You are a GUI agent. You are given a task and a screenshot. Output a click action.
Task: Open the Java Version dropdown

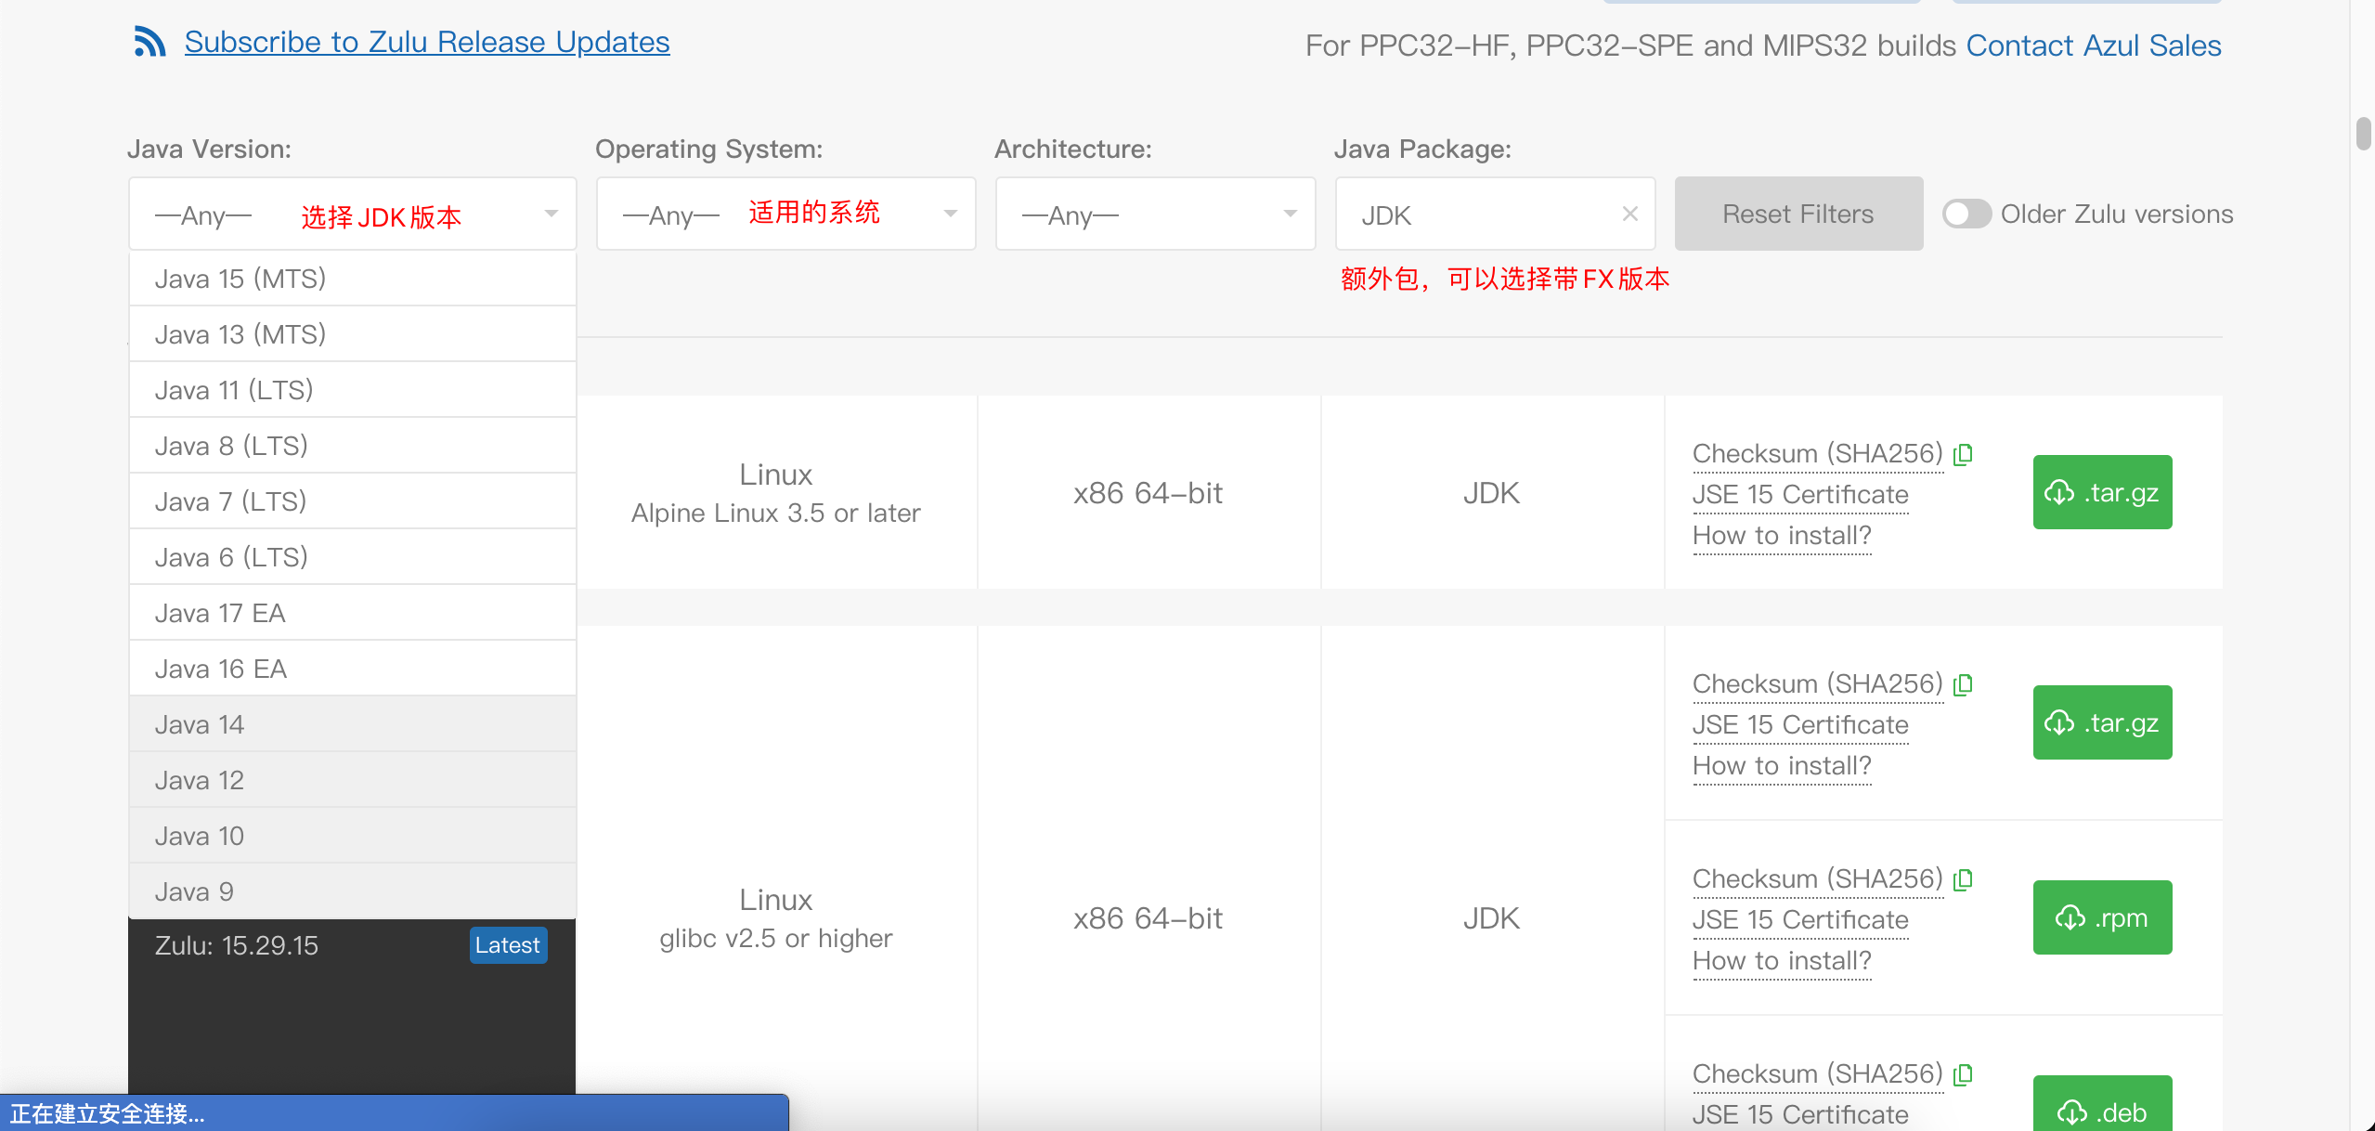[x=353, y=214]
